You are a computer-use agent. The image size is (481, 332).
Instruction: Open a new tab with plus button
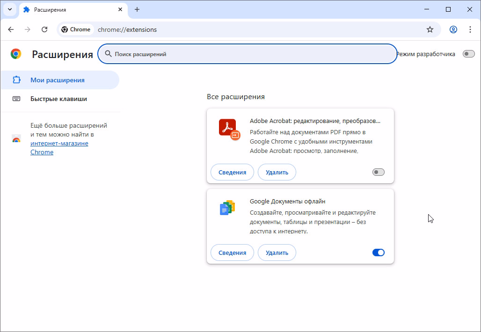(x=137, y=9)
